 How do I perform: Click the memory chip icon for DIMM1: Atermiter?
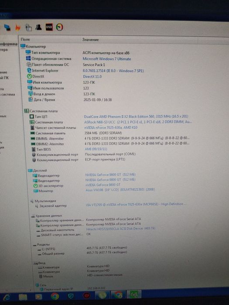[x=33, y=139]
